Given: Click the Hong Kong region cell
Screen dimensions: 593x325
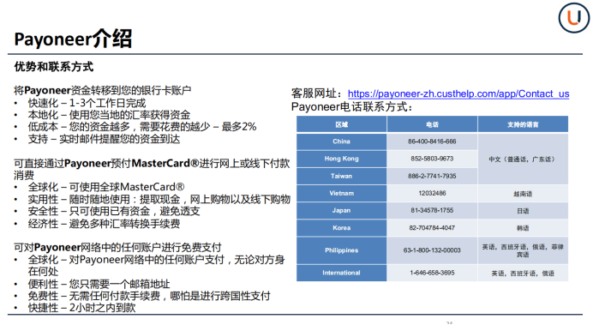Looking at the screenshot, I should [342, 159].
